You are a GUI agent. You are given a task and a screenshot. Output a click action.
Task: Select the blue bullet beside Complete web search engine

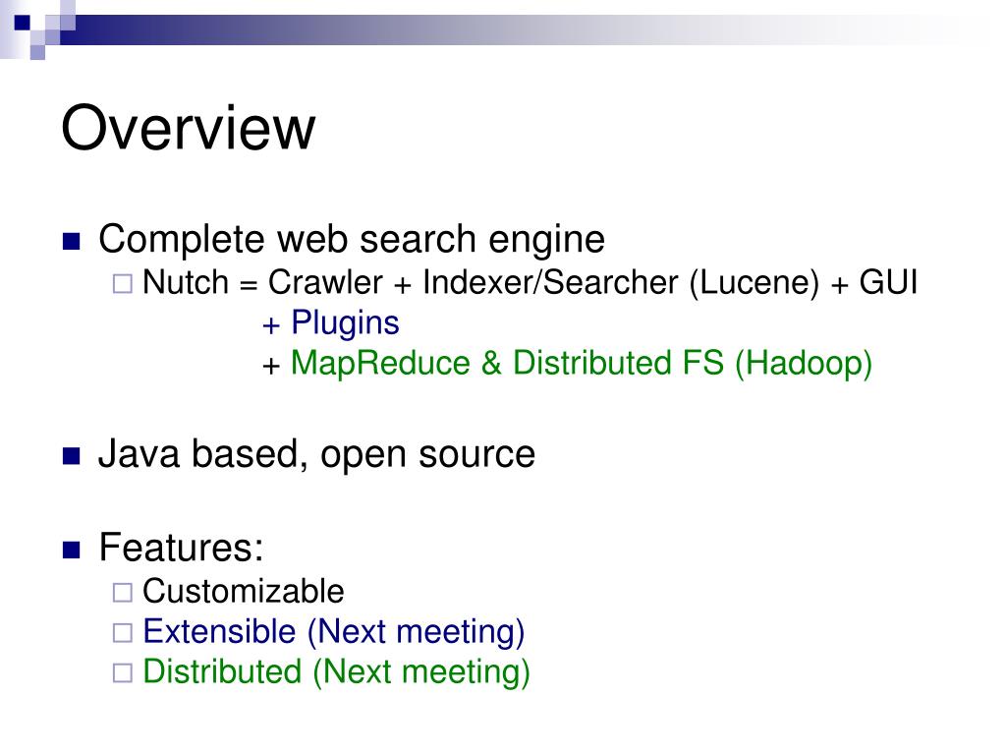(71, 242)
